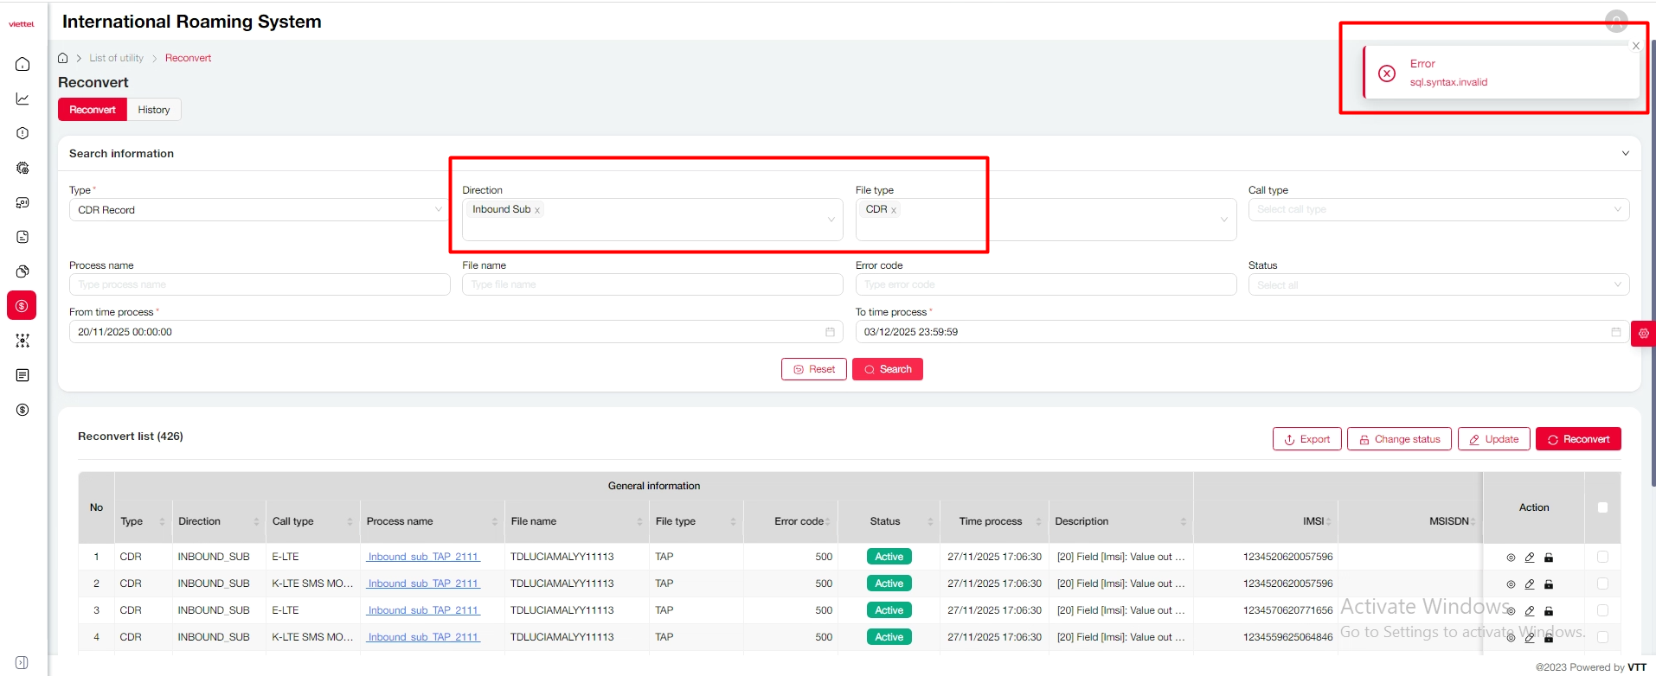Image resolution: width=1656 pixels, height=676 pixels.
Task: Check the checkbox for row 1
Action: (x=1602, y=558)
